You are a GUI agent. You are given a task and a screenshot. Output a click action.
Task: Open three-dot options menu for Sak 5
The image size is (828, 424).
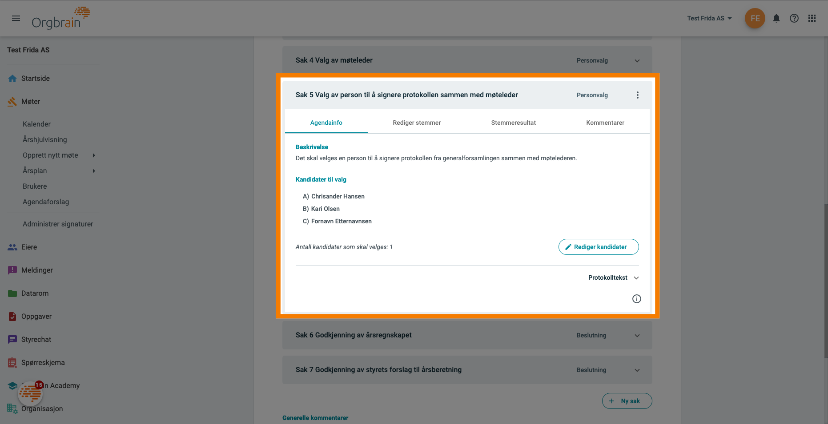point(638,95)
